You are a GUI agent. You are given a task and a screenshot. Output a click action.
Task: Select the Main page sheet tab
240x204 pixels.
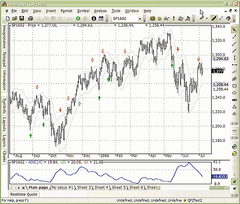point(38,187)
